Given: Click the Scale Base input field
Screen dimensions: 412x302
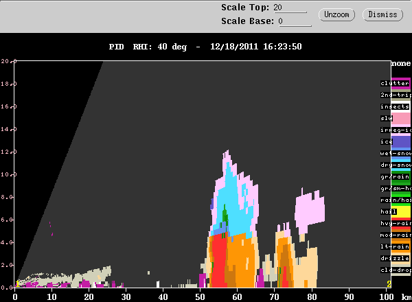Looking at the screenshot, I should point(295,21).
